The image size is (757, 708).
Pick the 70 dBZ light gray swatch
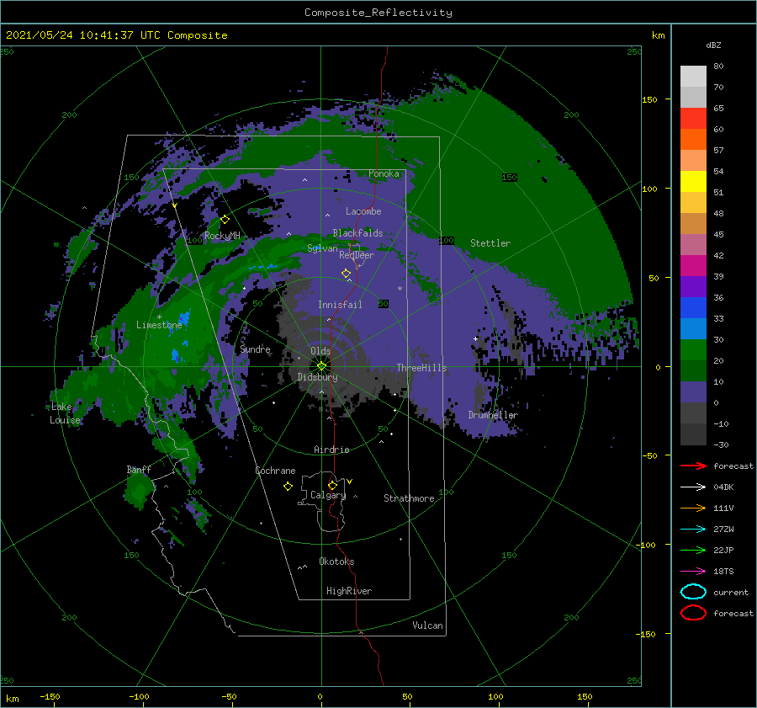[x=693, y=97]
